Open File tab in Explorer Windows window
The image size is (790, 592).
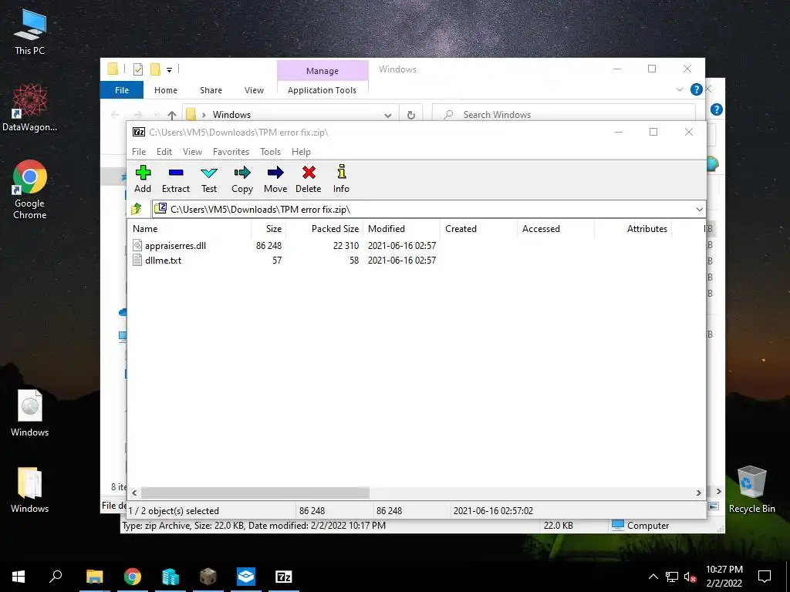tap(122, 90)
